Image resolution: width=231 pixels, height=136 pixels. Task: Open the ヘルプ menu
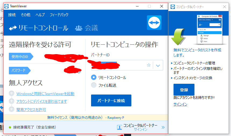point(40,15)
